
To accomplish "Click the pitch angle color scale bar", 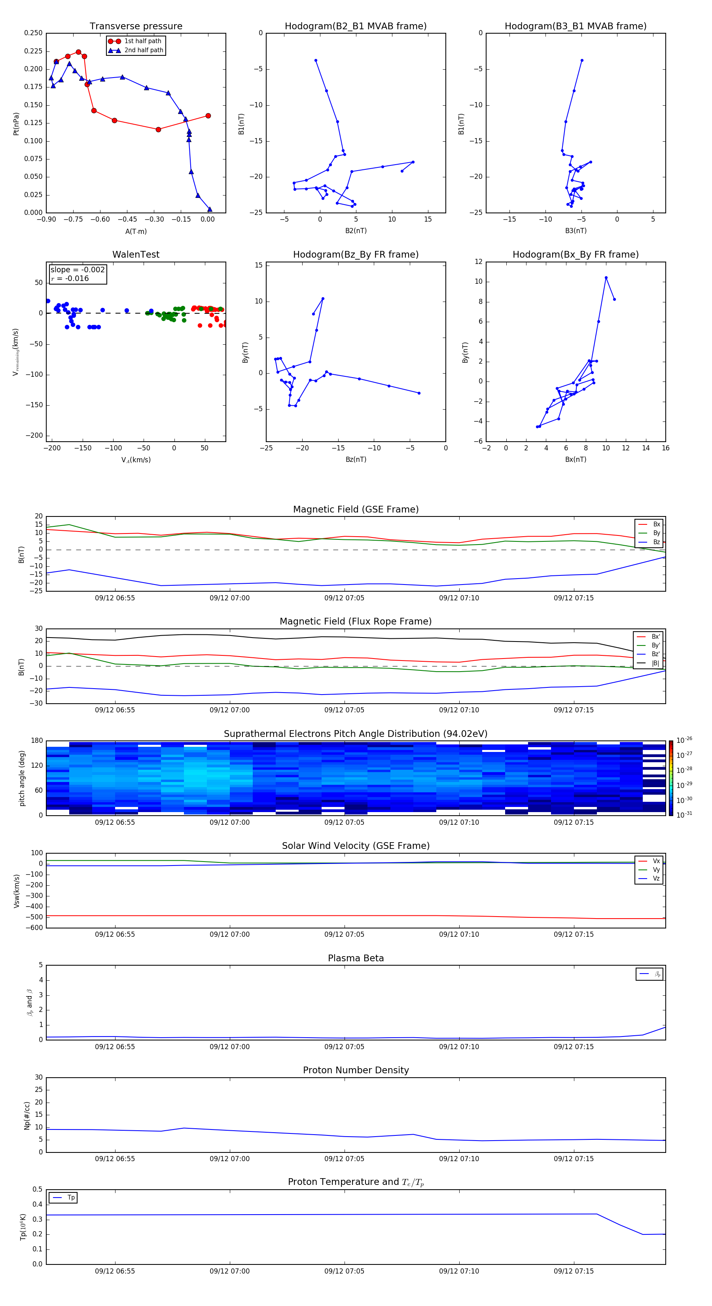I will click(670, 778).
